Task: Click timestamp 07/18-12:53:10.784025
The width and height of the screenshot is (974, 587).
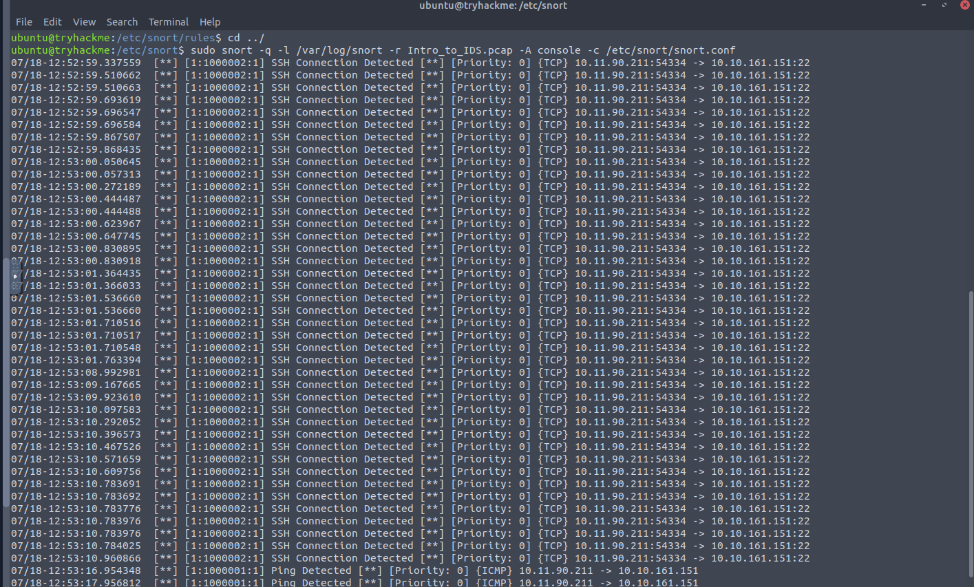Action: point(76,546)
